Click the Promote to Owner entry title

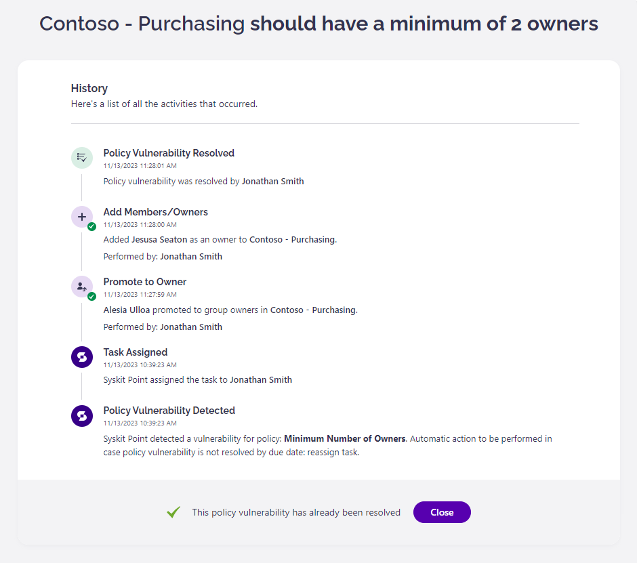(x=145, y=282)
